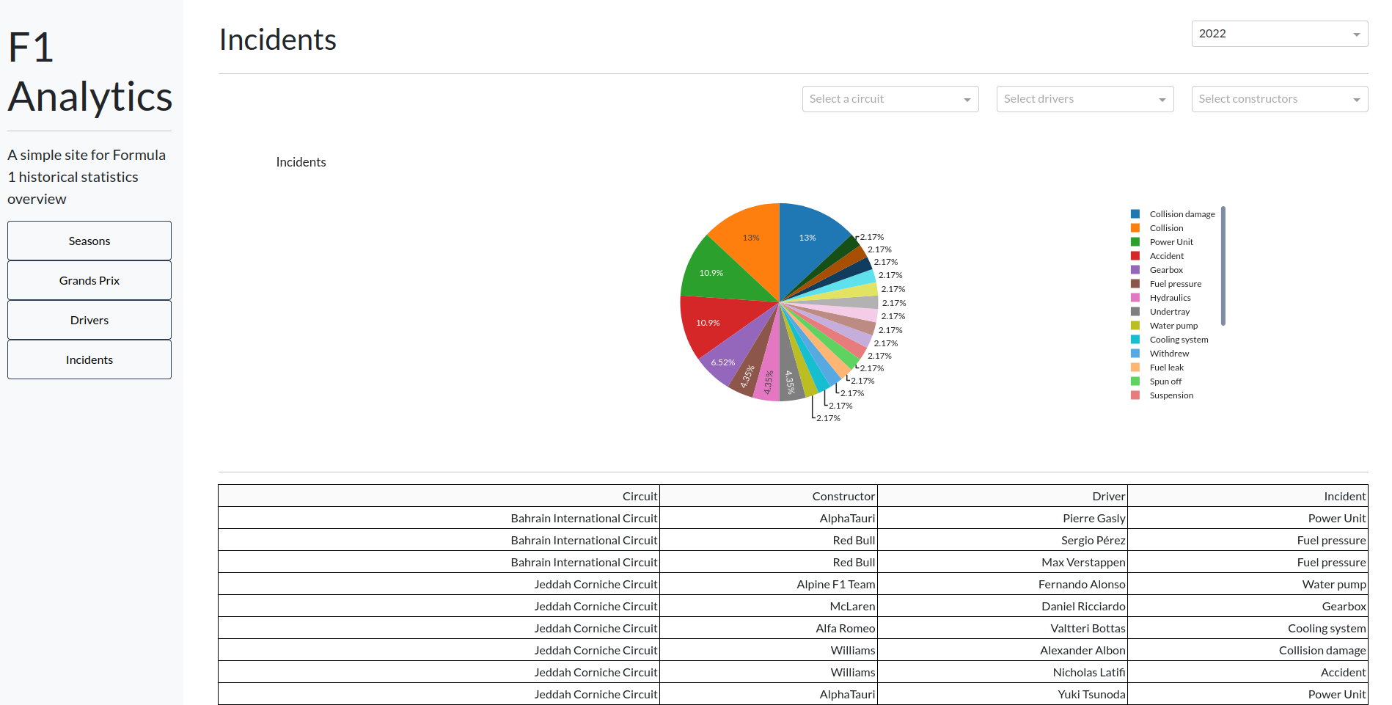Navigate to Grands Prix
This screenshot has width=1392, height=705.
(x=89, y=280)
